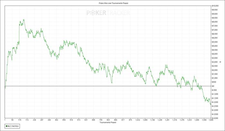Click the $-1,000 y-axis label
The height and width of the screenshot is (131, 225).
tap(215, 94)
